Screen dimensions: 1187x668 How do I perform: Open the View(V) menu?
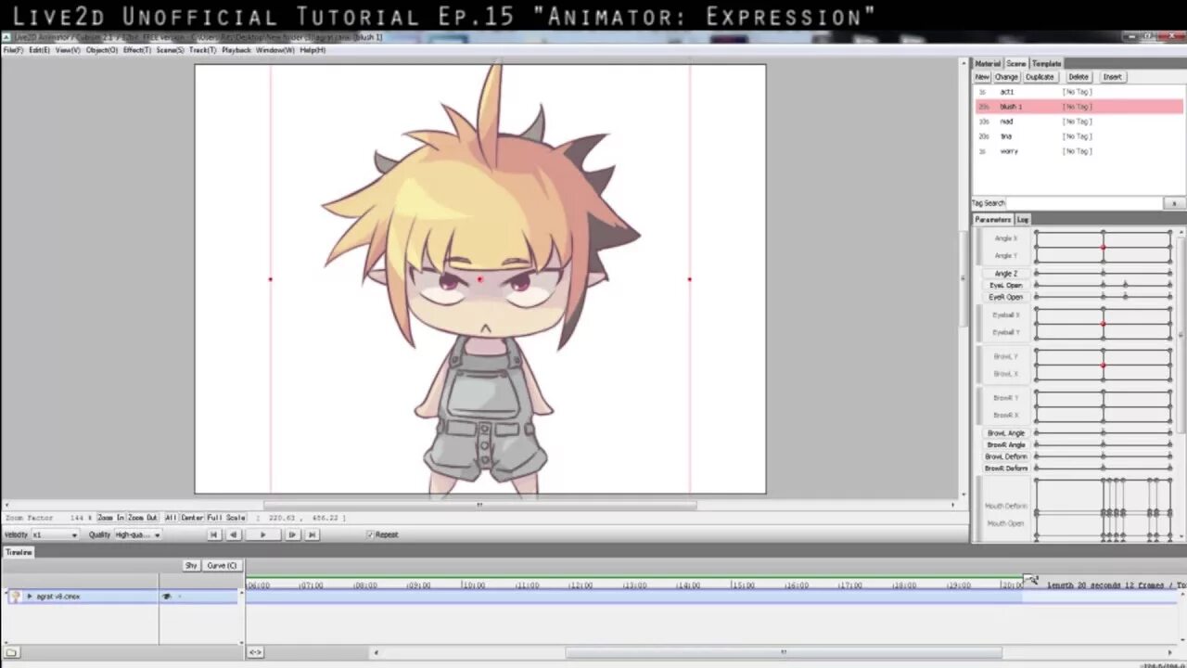68,50
